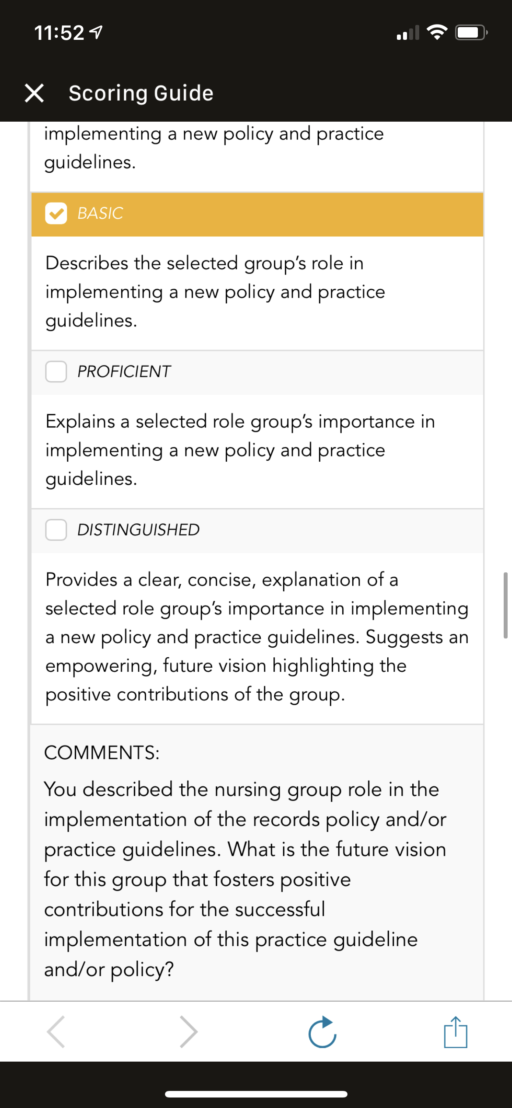The width and height of the screenshot is (512, 1108).
Task: Tap the cellular signal bars icon
Action: tap(408, 33)
